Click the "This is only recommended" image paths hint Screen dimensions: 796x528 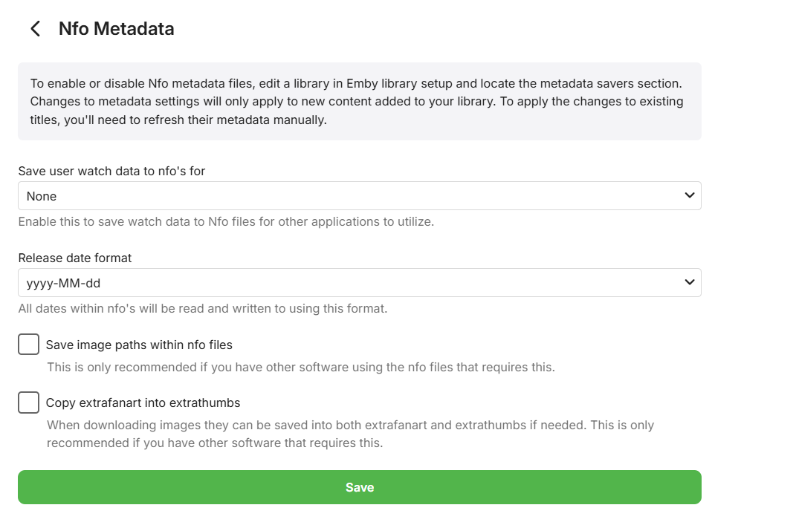(x=301, y=367)
